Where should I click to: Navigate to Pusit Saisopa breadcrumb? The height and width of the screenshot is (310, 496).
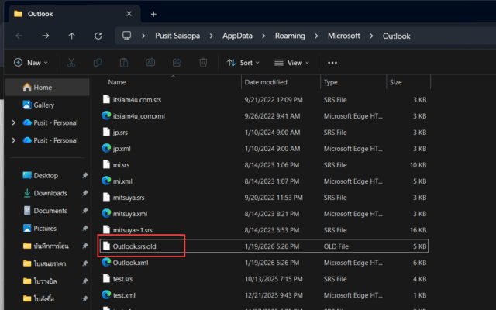[177, 36]
